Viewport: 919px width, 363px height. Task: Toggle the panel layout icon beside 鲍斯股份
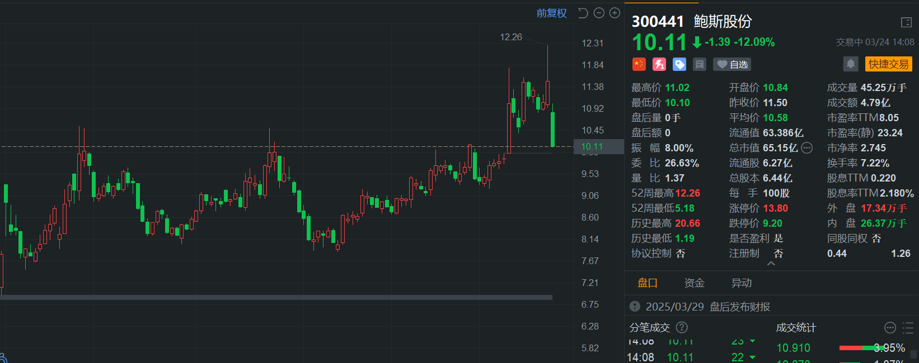pyautogui.click(x=906, y=22)
